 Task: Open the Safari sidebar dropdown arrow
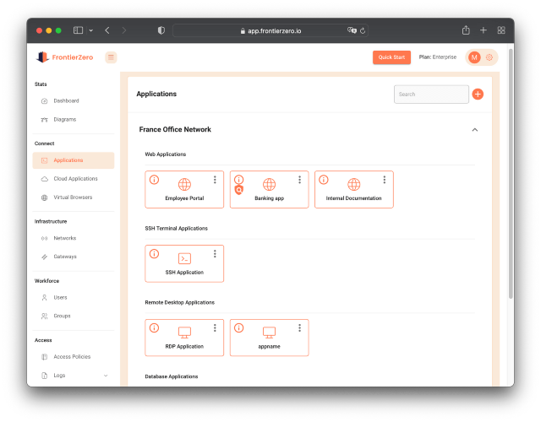90,30
